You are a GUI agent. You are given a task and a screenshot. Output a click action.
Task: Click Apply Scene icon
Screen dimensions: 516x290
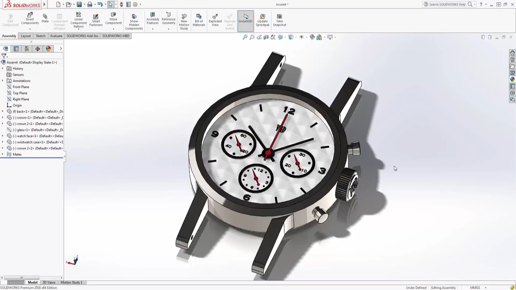[x=319, y=37]
